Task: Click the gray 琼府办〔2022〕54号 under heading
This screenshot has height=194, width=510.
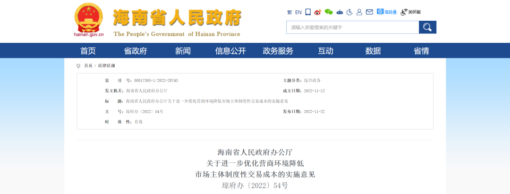Action: pos(255,186)
